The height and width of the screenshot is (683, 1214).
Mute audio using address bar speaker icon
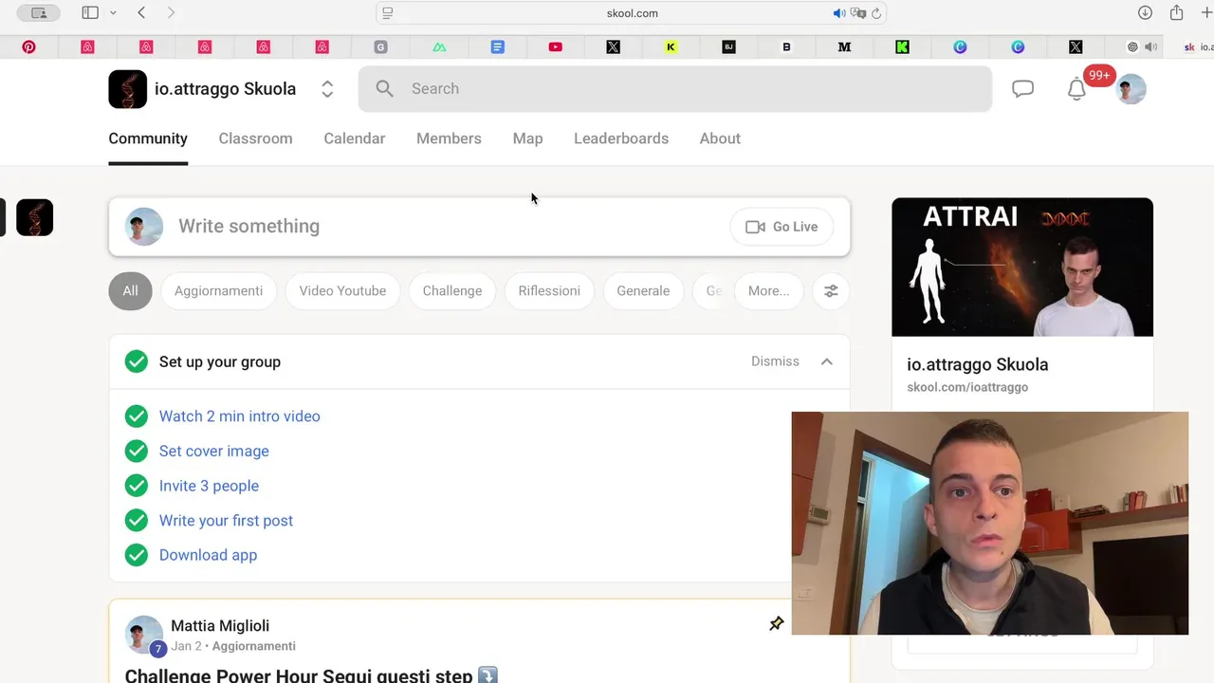coord(838,13)
